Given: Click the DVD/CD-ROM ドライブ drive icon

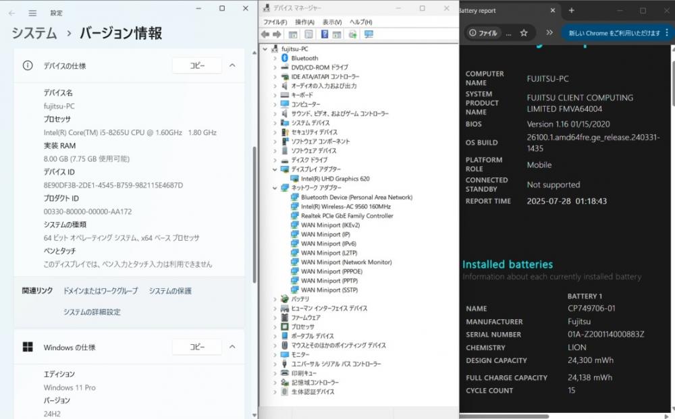Looking at the screenshot, I should coord(285,67).
